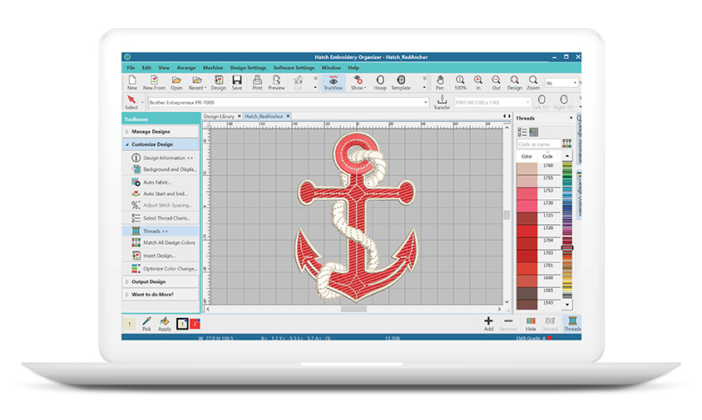The image size is (702, 420).
Task: Open a file with Open icon
Action: pyautogui.click(x=176, y=83)
